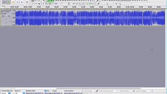Redo the last undone edit
Screen dimensions: 167x94
click(x=64, y=4)
